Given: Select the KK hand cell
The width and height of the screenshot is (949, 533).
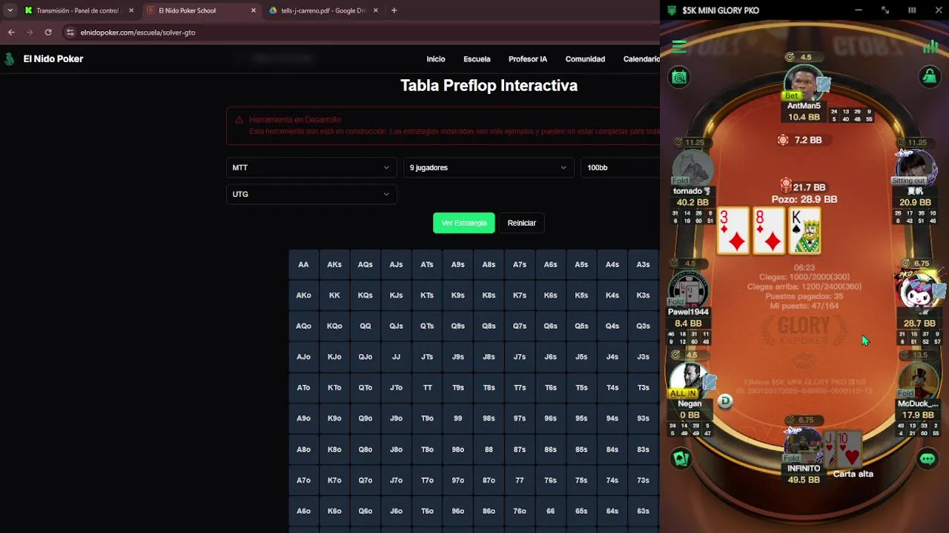Looking at the screenshot, I should pos(334,295).
